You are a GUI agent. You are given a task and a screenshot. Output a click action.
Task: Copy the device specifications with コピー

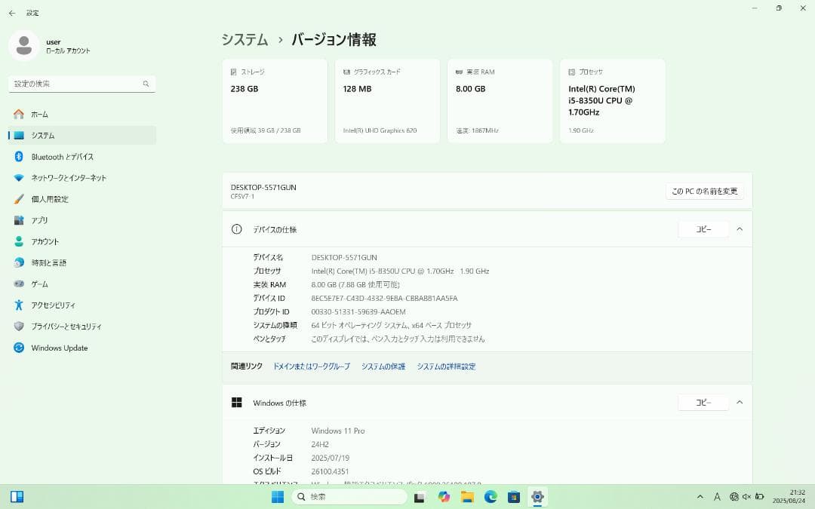click(703, 228)
